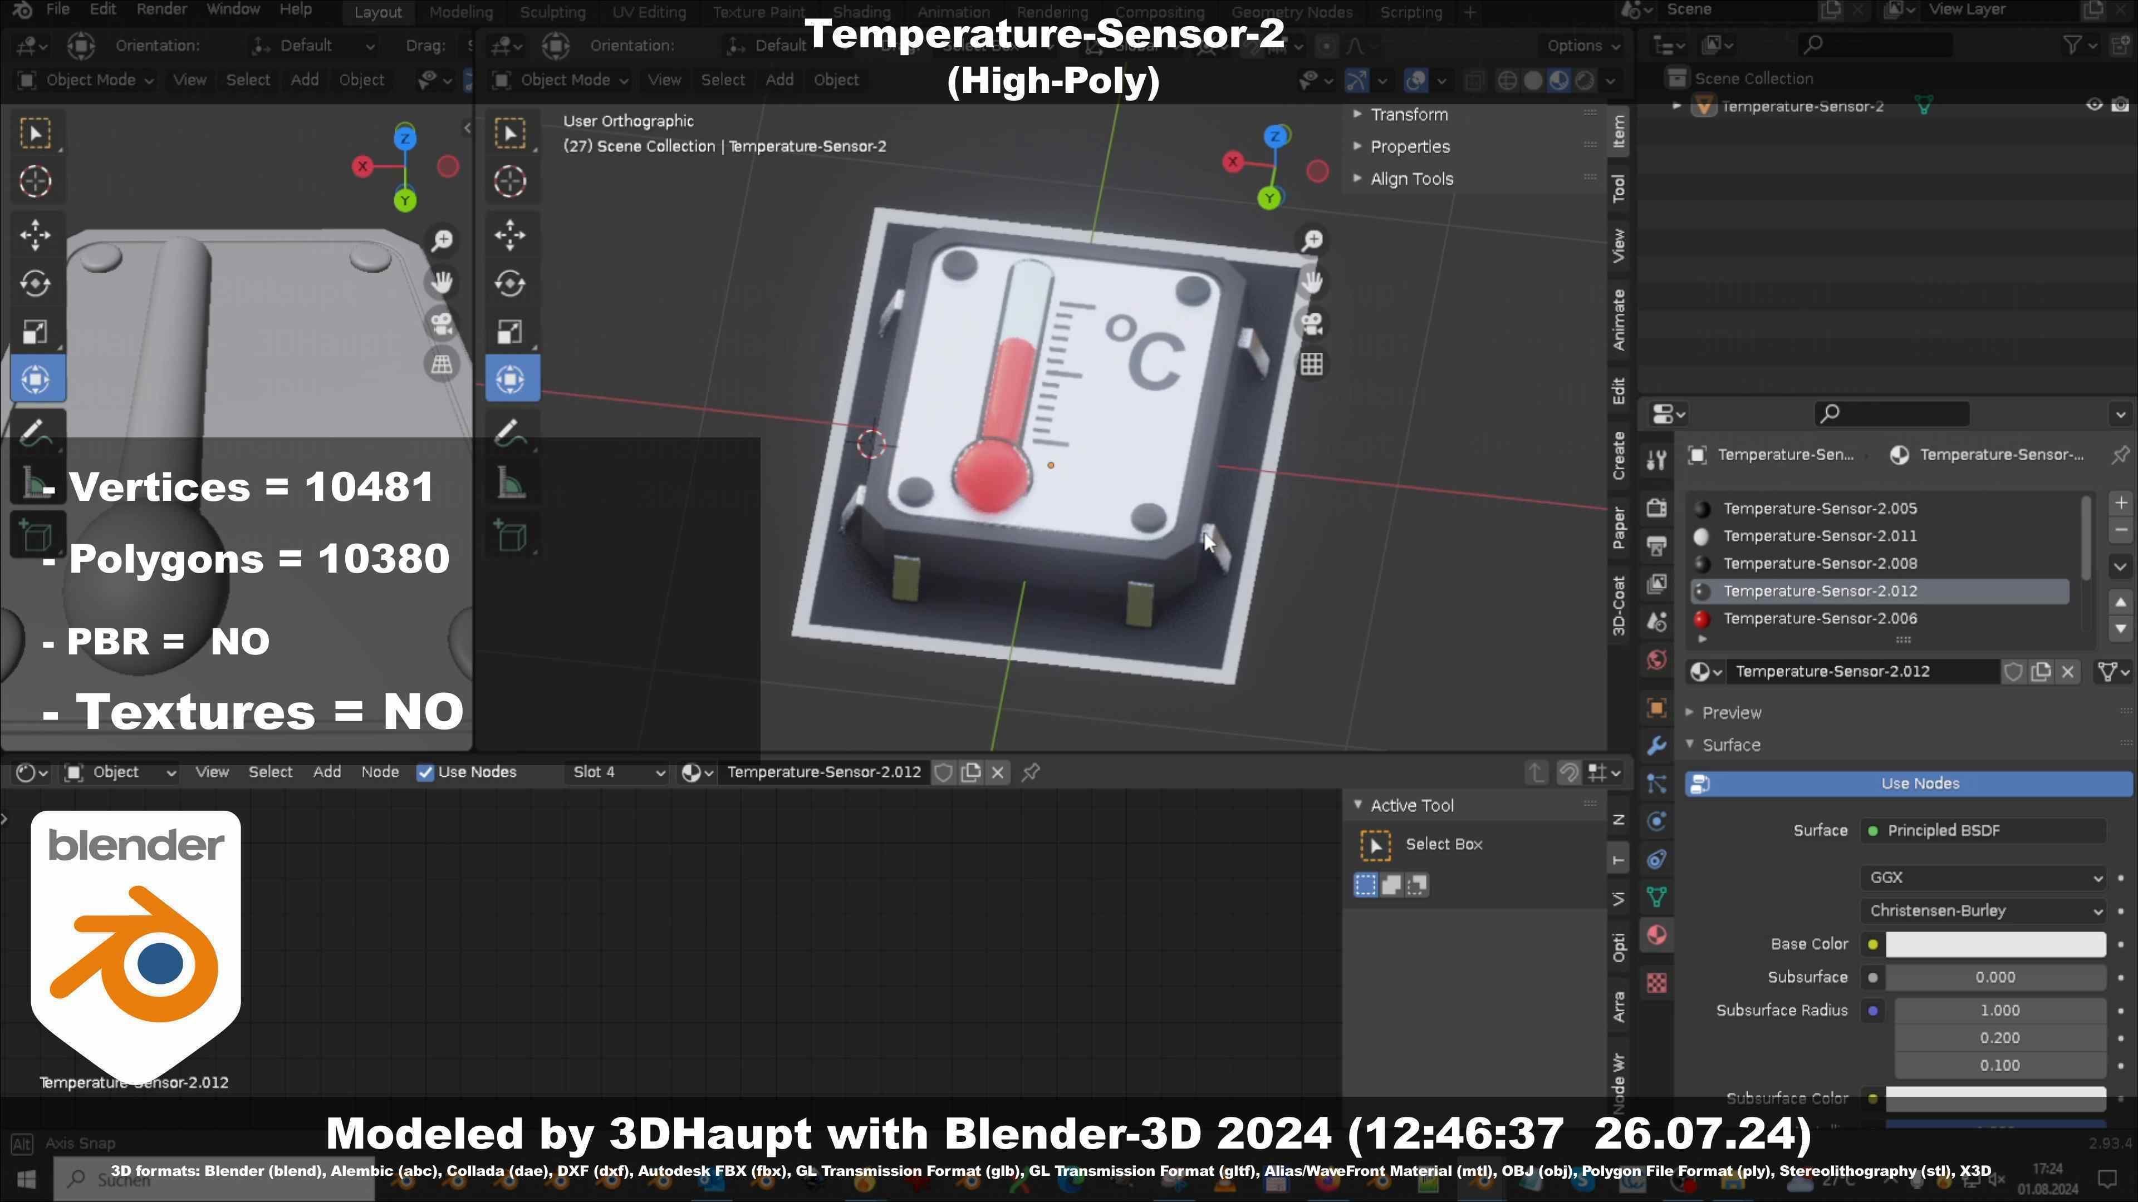The image size is (2138, 1202).
Task: Open the Material properties tab
Action: 1656,935
